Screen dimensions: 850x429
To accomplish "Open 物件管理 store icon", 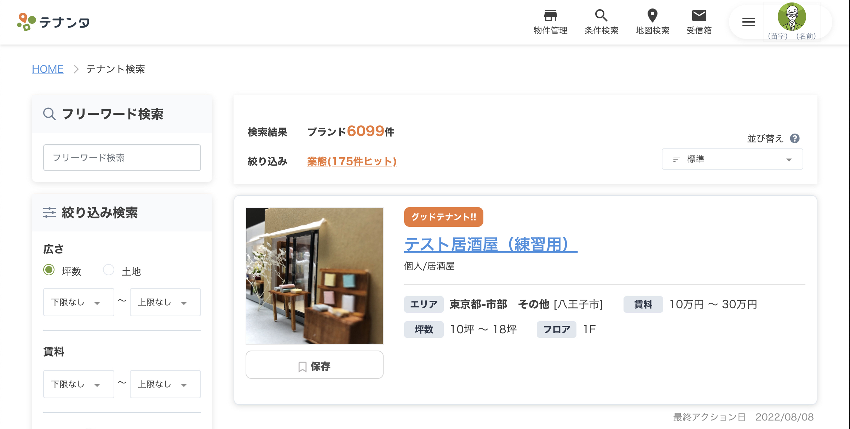I will [550, 16].
